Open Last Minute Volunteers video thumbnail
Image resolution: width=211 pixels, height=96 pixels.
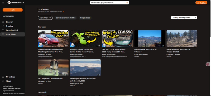point(85,39)
